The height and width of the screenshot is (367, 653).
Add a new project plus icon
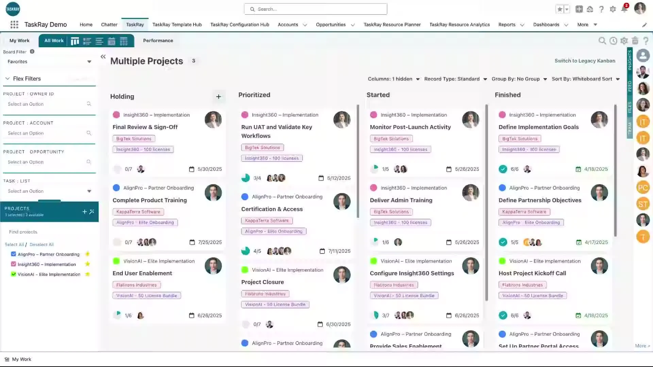coord(85,212)
